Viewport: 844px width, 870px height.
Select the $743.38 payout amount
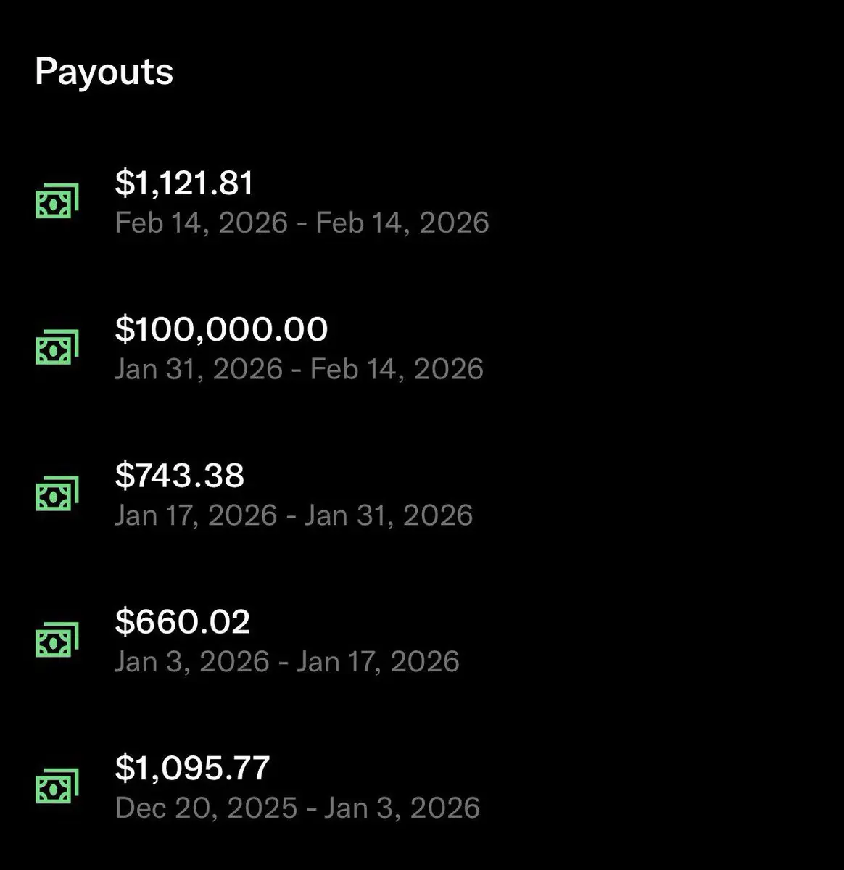coord(179,475)
